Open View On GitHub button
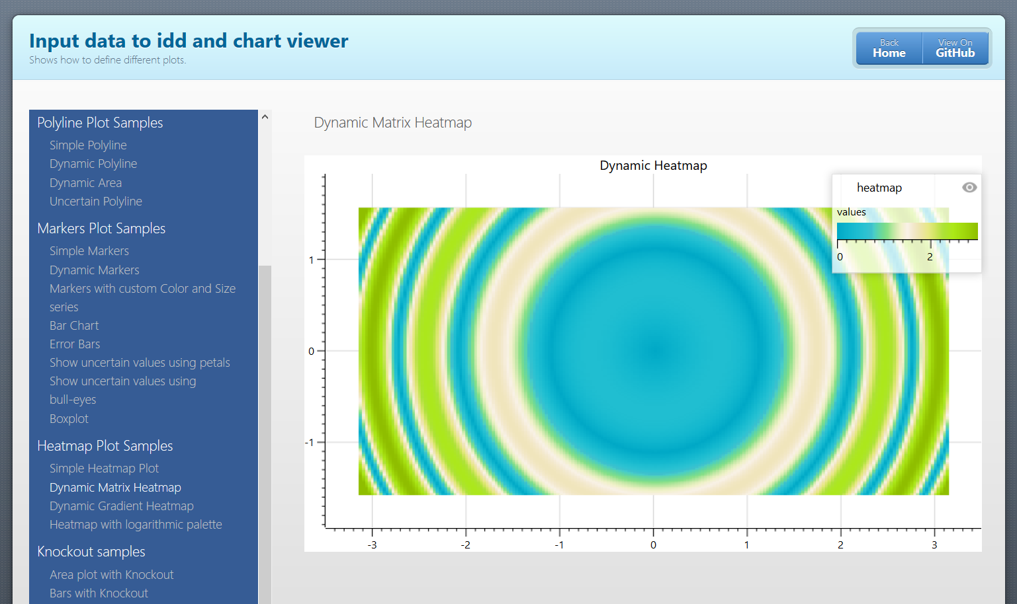The width and height of the screenshot is (1017, 604). coord(955,48)
